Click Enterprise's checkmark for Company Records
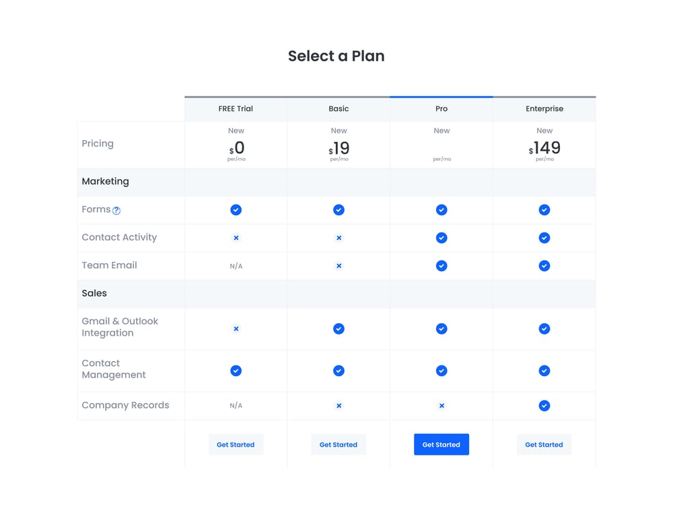Screen dimensions: 673x516 pos(544,406)
